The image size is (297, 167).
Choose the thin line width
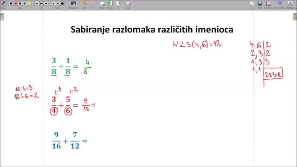(37, 3)
